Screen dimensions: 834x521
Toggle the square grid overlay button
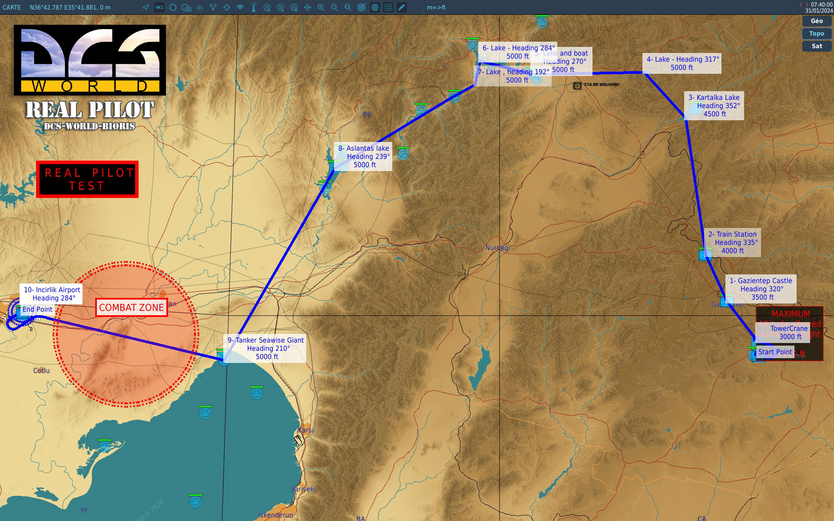point(388,7)
